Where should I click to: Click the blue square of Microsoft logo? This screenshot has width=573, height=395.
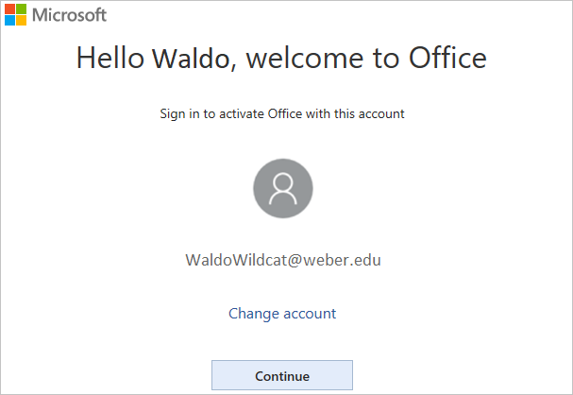(x=8, y=21)
